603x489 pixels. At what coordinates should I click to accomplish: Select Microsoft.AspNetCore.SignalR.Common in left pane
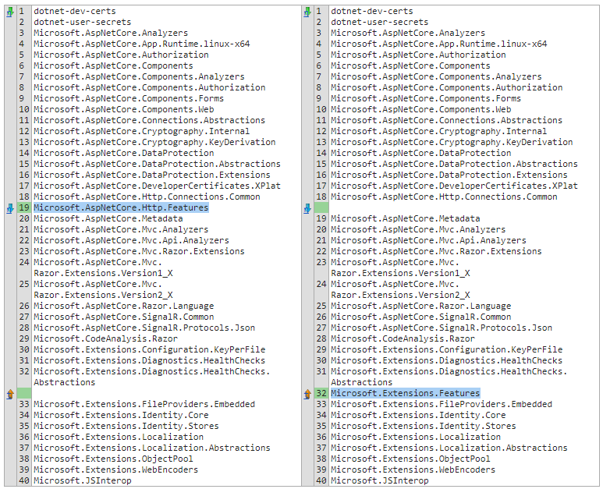pos(123,317)
